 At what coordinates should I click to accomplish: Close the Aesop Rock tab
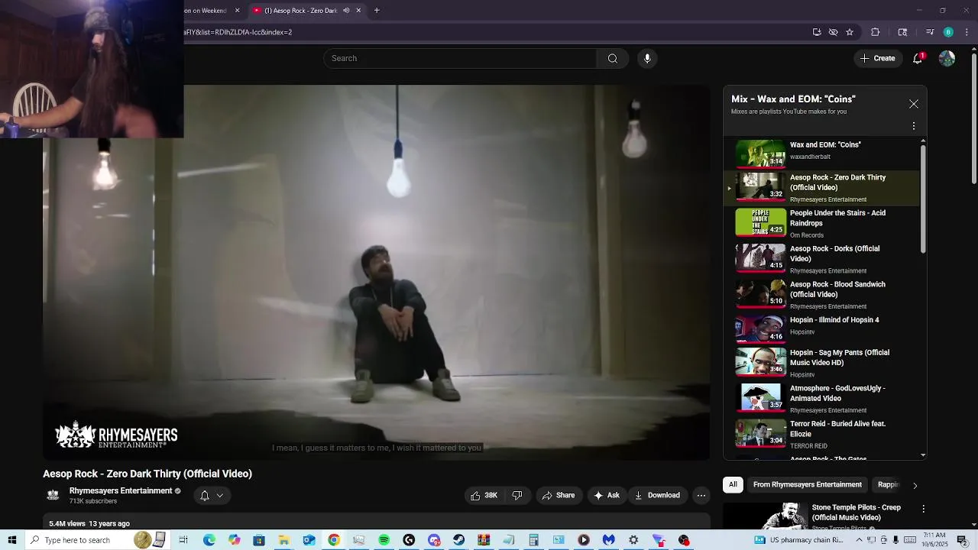358,11
